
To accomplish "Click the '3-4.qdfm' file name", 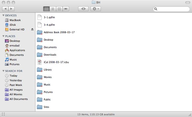I will [x=49, y=25].
